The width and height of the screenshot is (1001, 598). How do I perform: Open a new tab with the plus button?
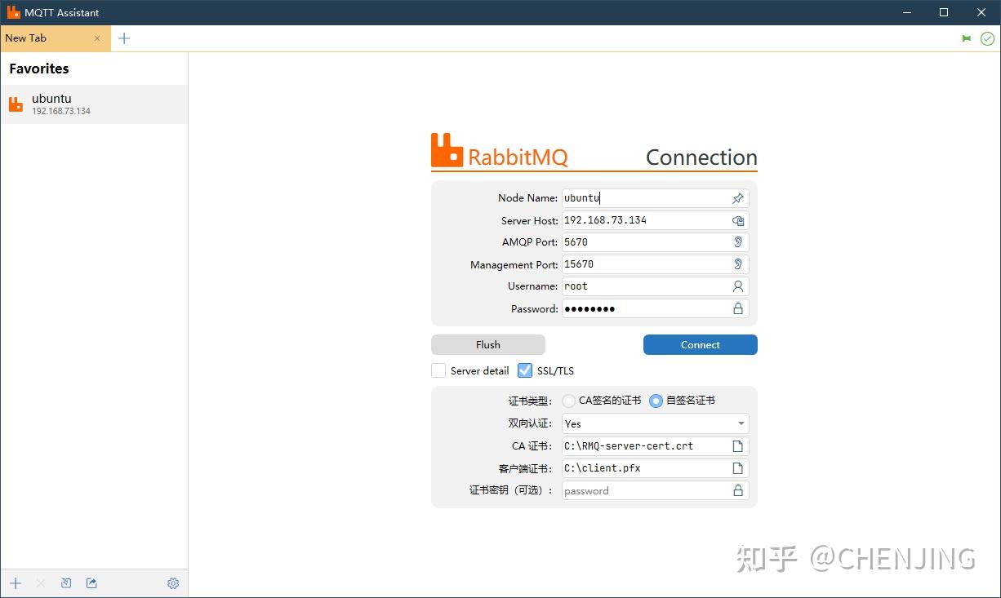click(124, 38)
